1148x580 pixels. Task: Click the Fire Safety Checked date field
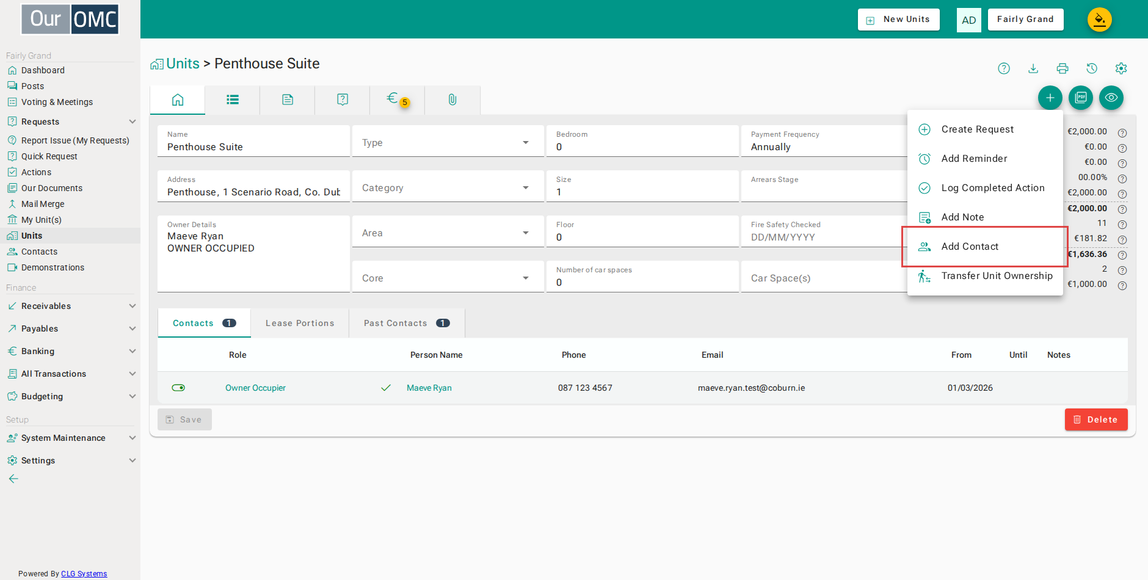click(824, 231)
